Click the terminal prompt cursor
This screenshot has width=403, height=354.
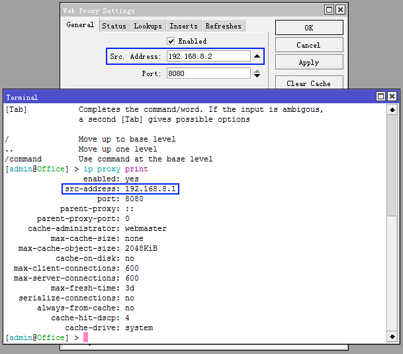tap(86, 337)
